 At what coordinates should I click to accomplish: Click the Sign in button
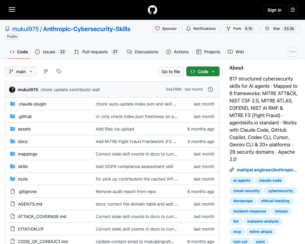pyautogui.click(x=274, y=10)
